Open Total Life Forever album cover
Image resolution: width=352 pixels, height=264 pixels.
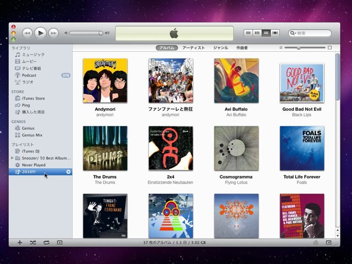click(x=302, y=148)
